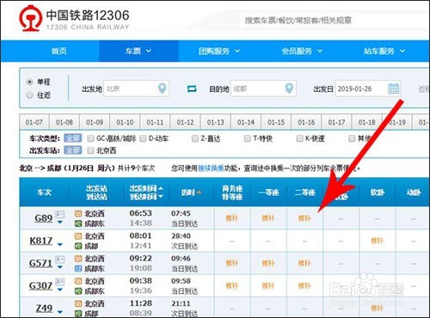Image resolution: width=430 pixels, height=318 pixels.
Task: Check the 北京西 departure station filter
Action: click(90, 150)
